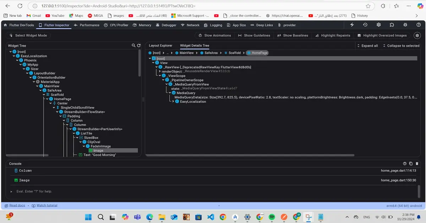Open DevTools settings gear in top bar

point(379,25)
